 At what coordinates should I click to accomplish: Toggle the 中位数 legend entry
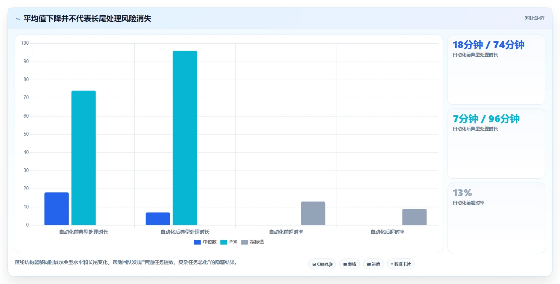[205, 242]
